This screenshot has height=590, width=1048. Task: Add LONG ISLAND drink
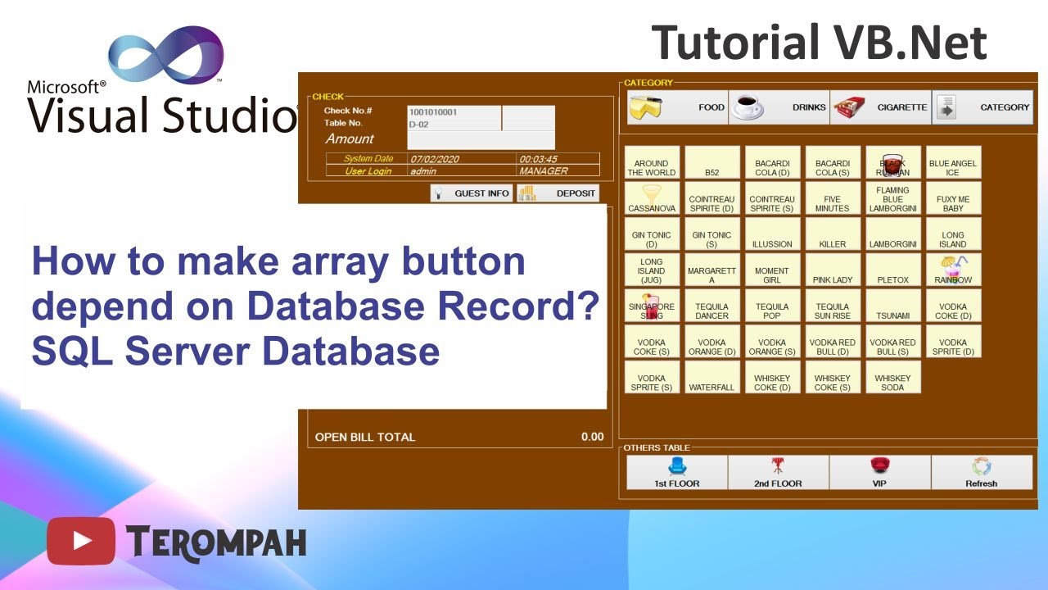(x=954, y=234)
